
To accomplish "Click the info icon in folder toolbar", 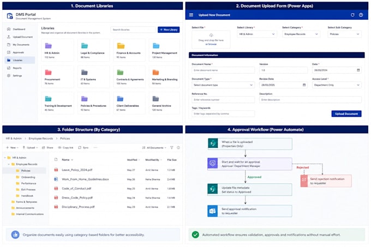I will (178, 148).
